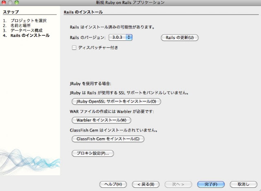Click the green zoom window button
The width and height of the screenshot is (261, 191).
click(x=16, y=2)
